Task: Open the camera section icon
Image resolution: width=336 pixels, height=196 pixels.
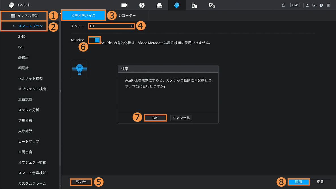Action: [124, 5]
